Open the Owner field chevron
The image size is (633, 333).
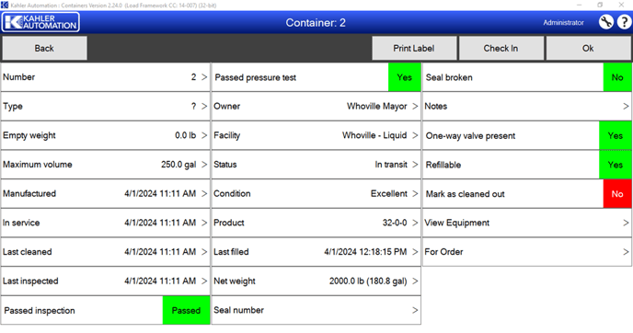pos(415,106)
